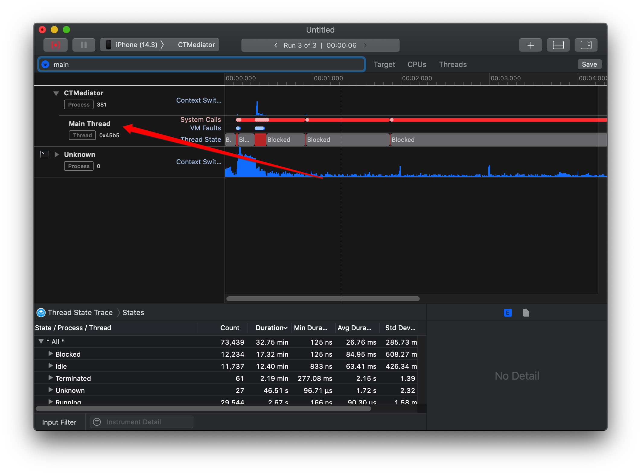Toggle the bottom detail pane view
641x475 pixels.
pyautogui.click(x=558, y=45)
